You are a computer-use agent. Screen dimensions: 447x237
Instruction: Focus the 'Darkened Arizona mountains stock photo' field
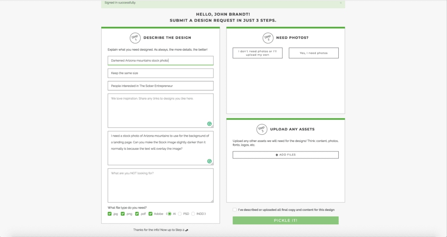coord(161,61)
